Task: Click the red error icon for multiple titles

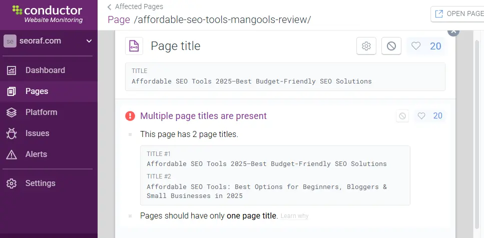Action: (130, 116)
